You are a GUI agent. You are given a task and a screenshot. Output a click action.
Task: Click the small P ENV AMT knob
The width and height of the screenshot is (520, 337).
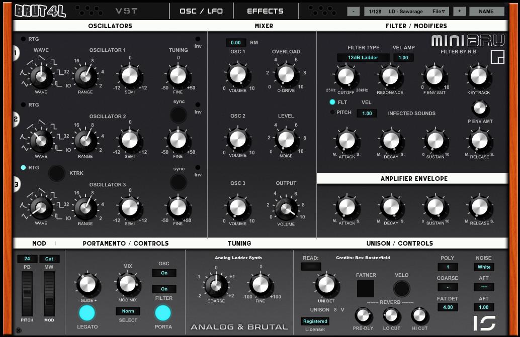click(x=480, y=108)
